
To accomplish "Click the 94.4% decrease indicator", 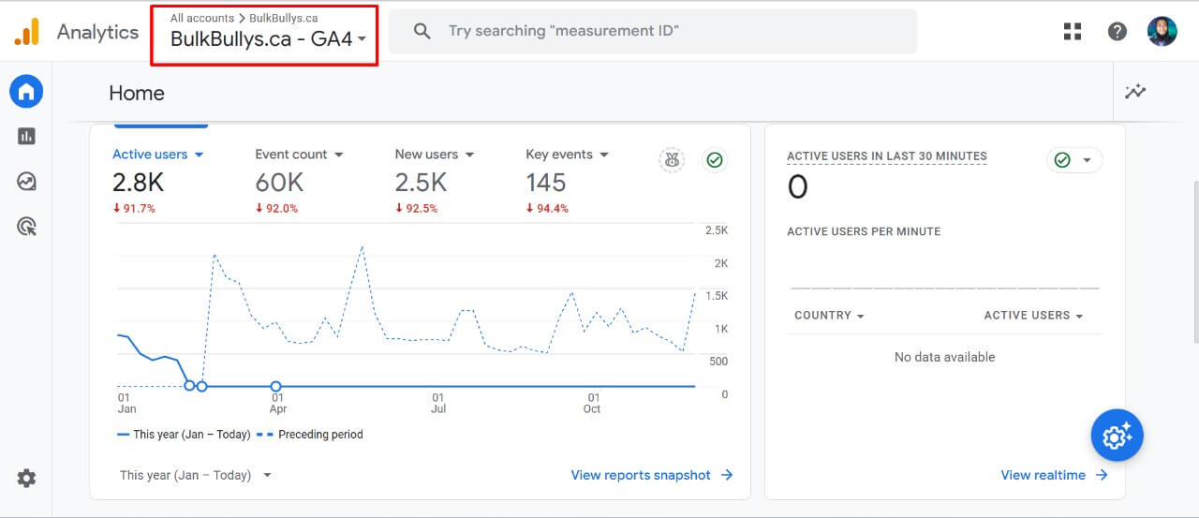I will point(547,208).
